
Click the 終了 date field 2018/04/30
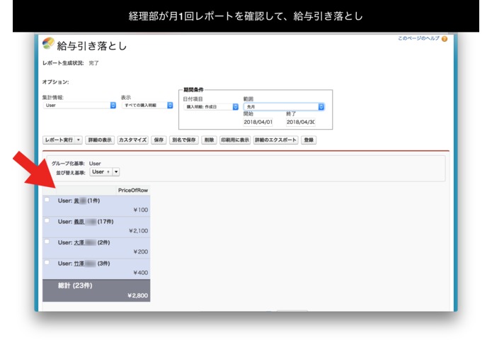point(301,122)
